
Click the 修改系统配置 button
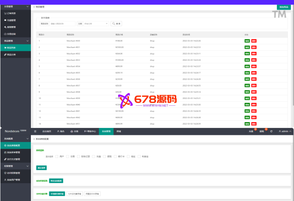(56, 181)
